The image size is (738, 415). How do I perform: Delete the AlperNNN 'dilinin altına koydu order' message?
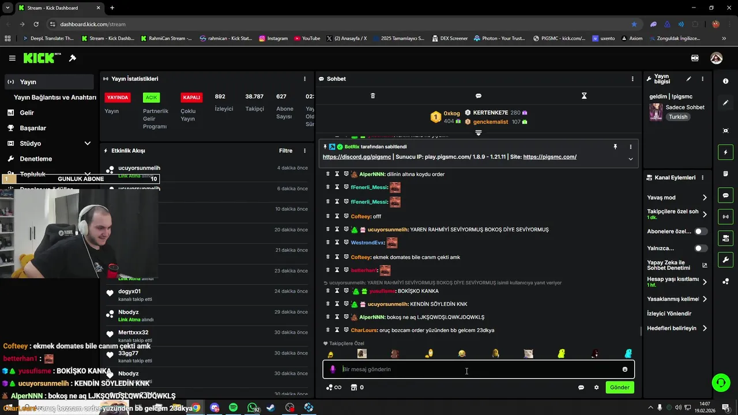point(328,174)
